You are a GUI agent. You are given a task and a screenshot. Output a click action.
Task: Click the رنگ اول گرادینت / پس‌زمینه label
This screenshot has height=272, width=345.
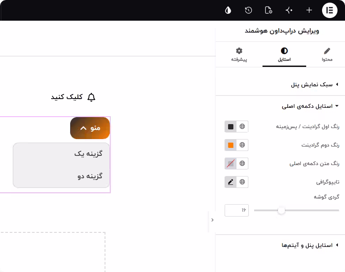pyautogui.click(x=307, y=127)
